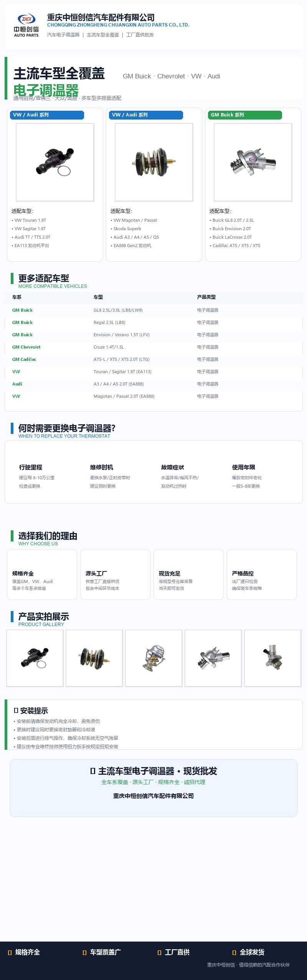Select table cell 'Cruze 1.4T/1.5L'
307x980 pixels.
point(109,347)
